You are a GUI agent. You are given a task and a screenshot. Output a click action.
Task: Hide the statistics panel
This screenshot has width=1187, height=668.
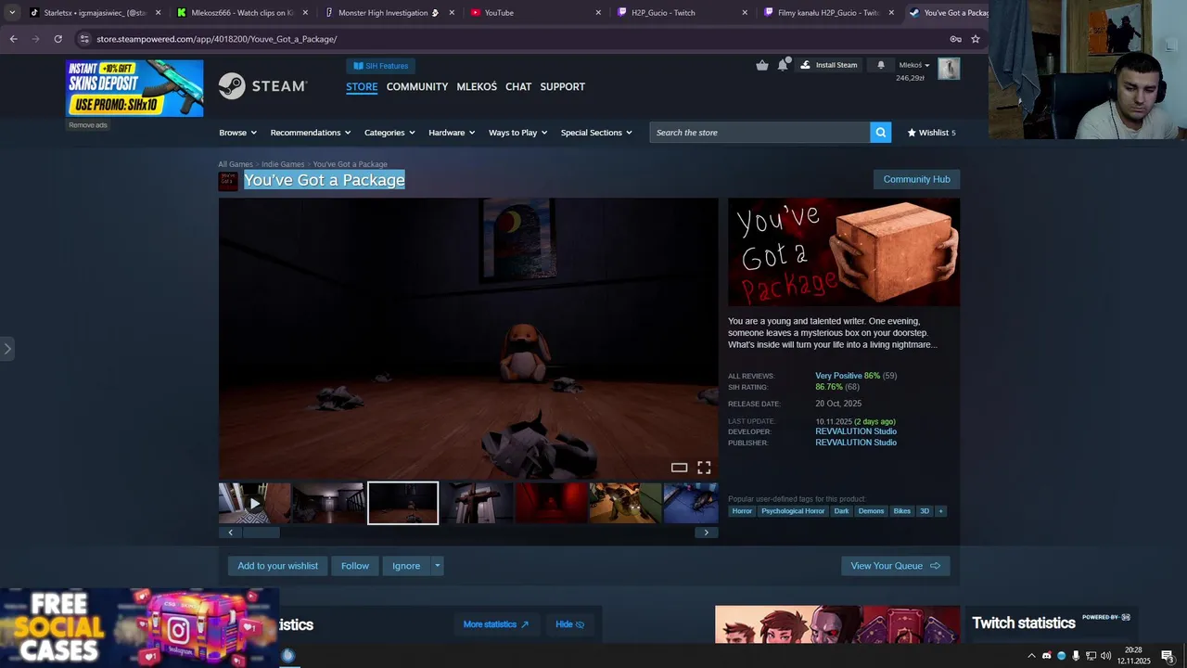(569, 624)
